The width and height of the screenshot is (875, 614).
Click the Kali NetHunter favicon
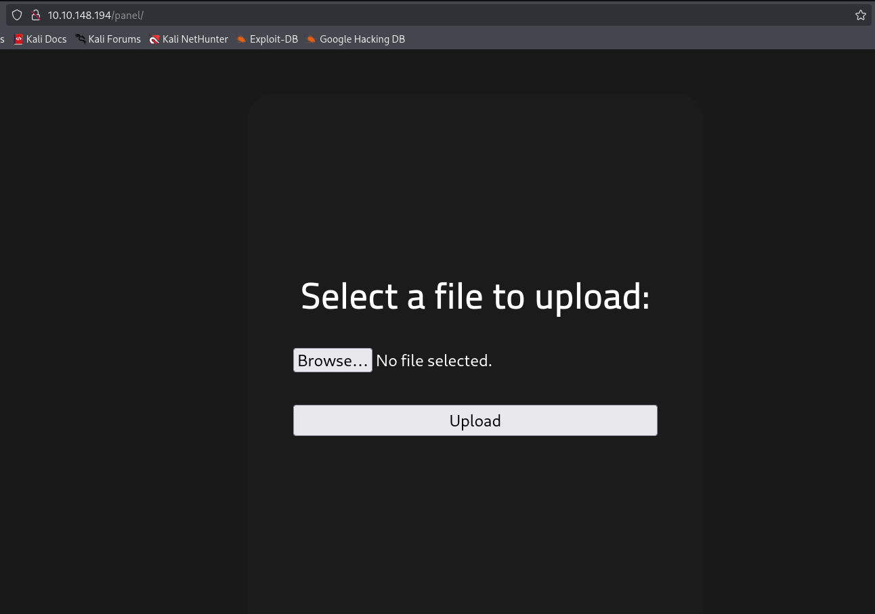[154, 39]
